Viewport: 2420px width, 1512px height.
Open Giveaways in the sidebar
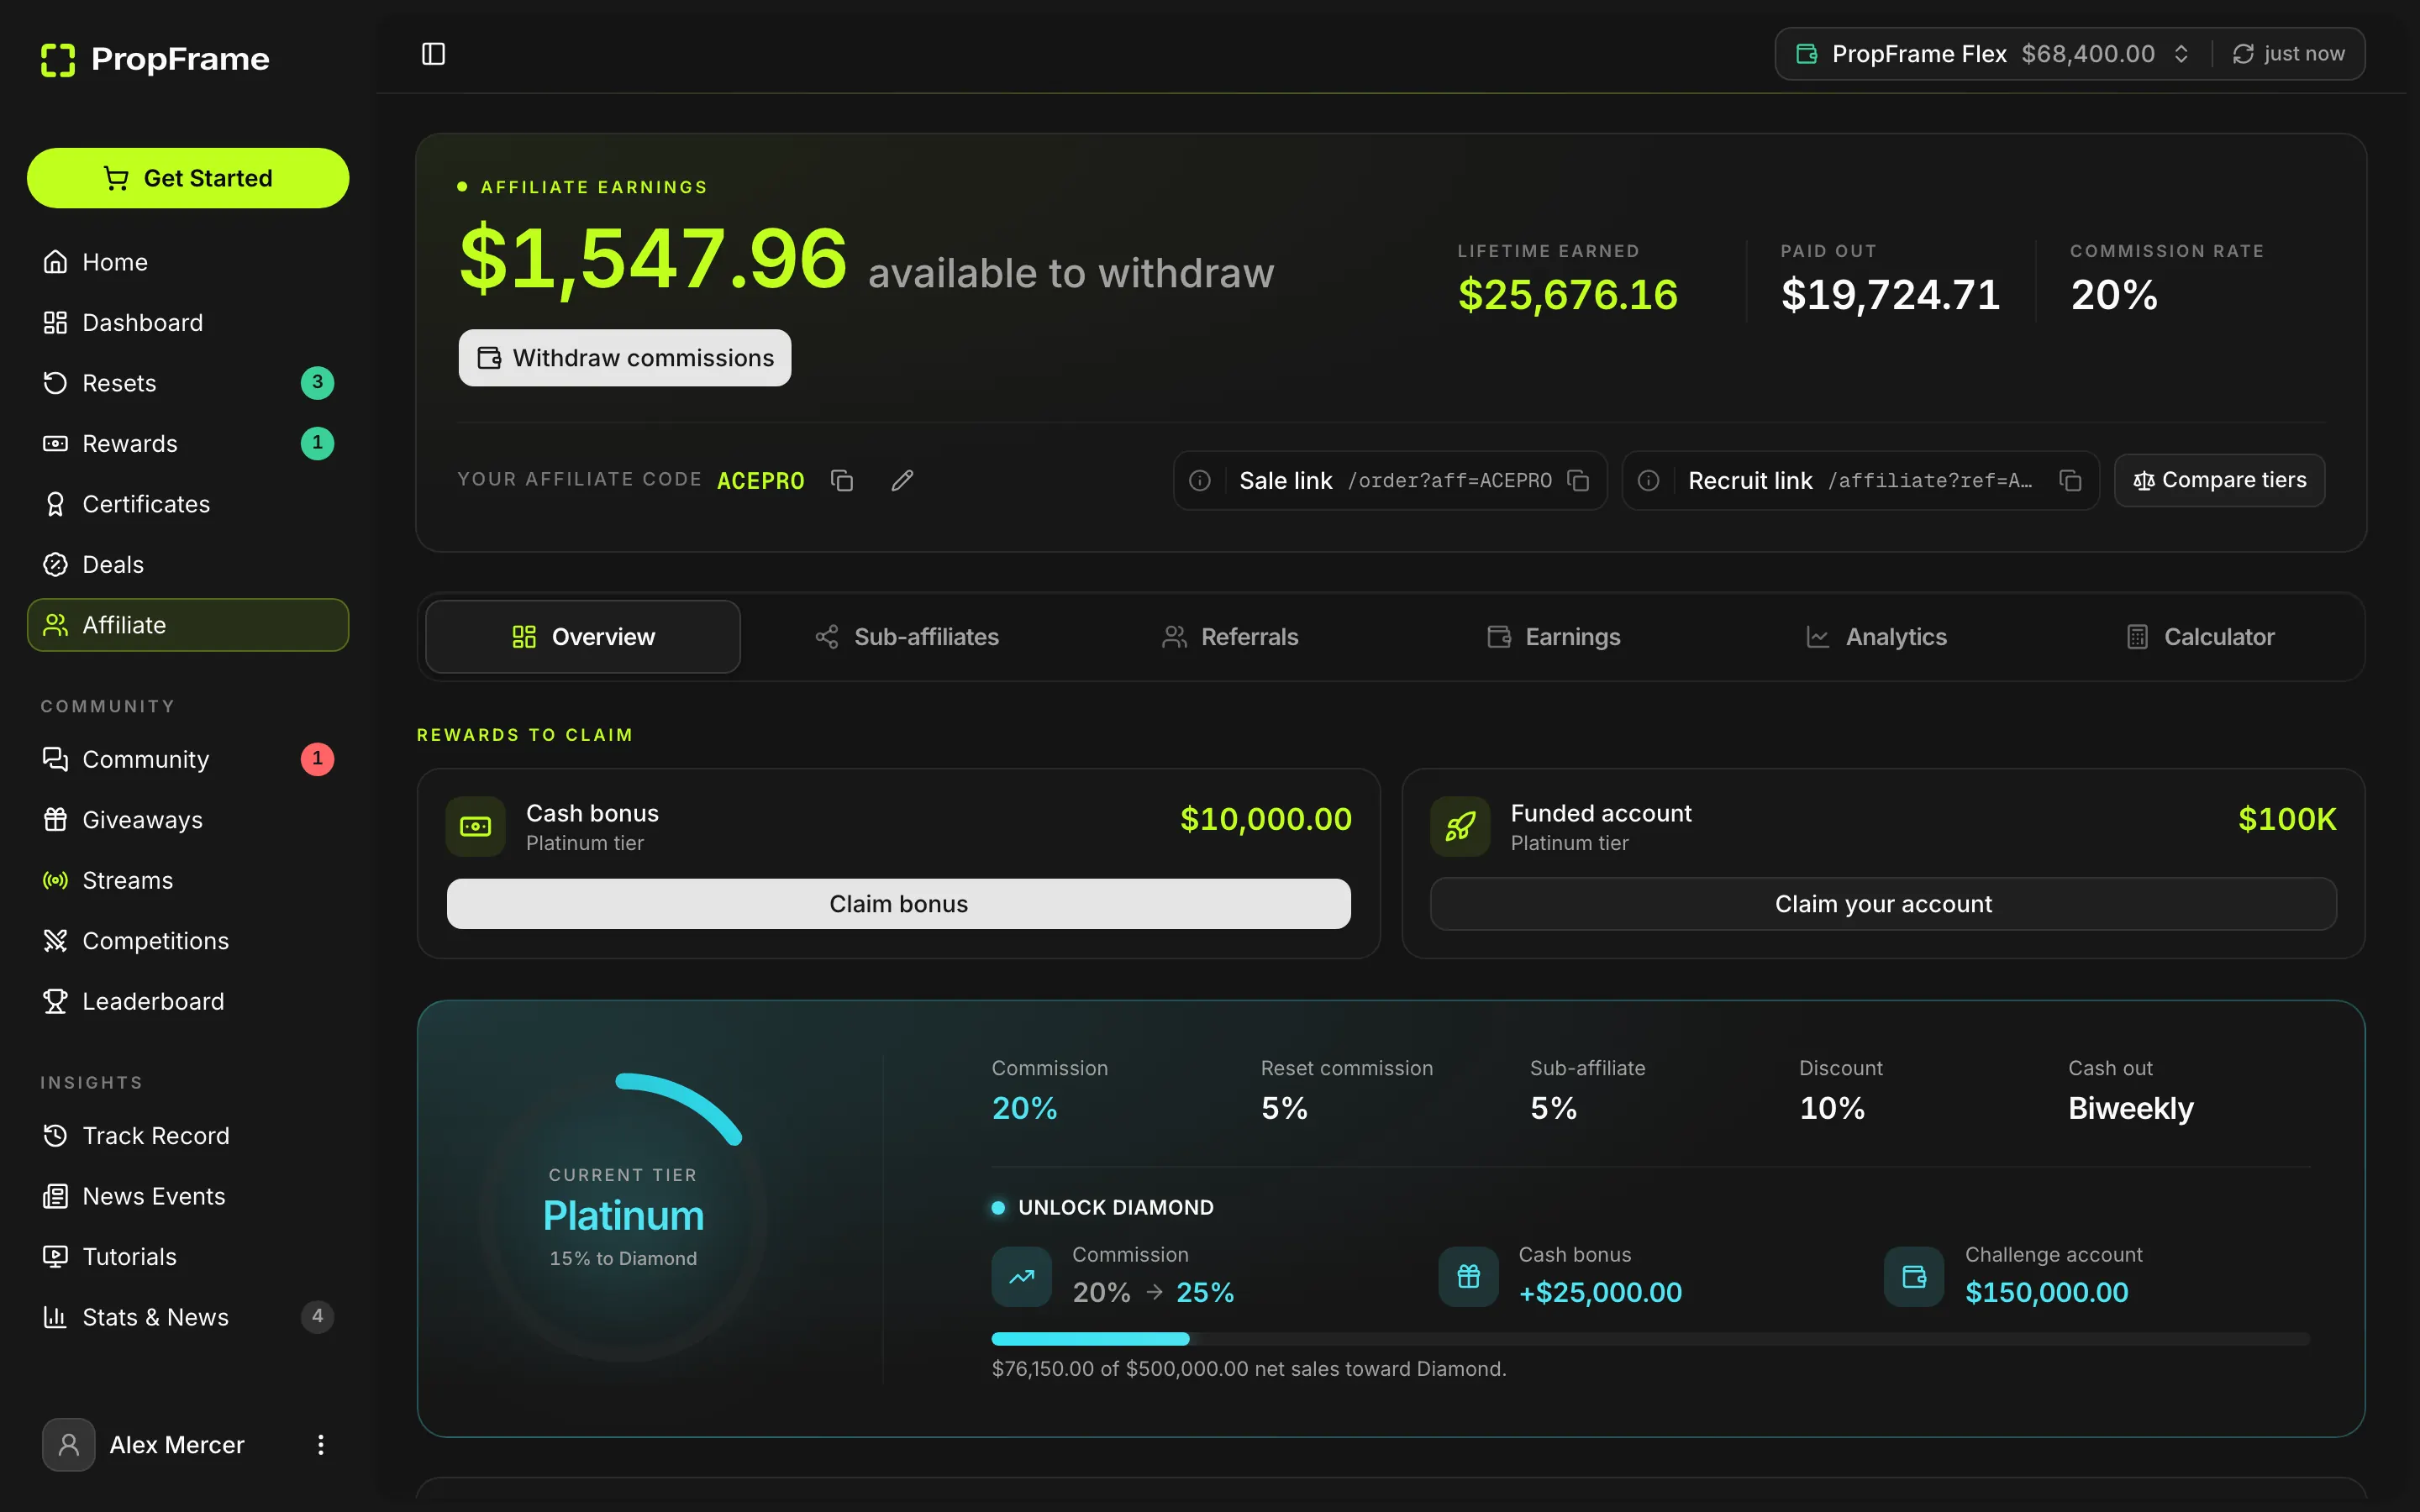pos(188,820)
